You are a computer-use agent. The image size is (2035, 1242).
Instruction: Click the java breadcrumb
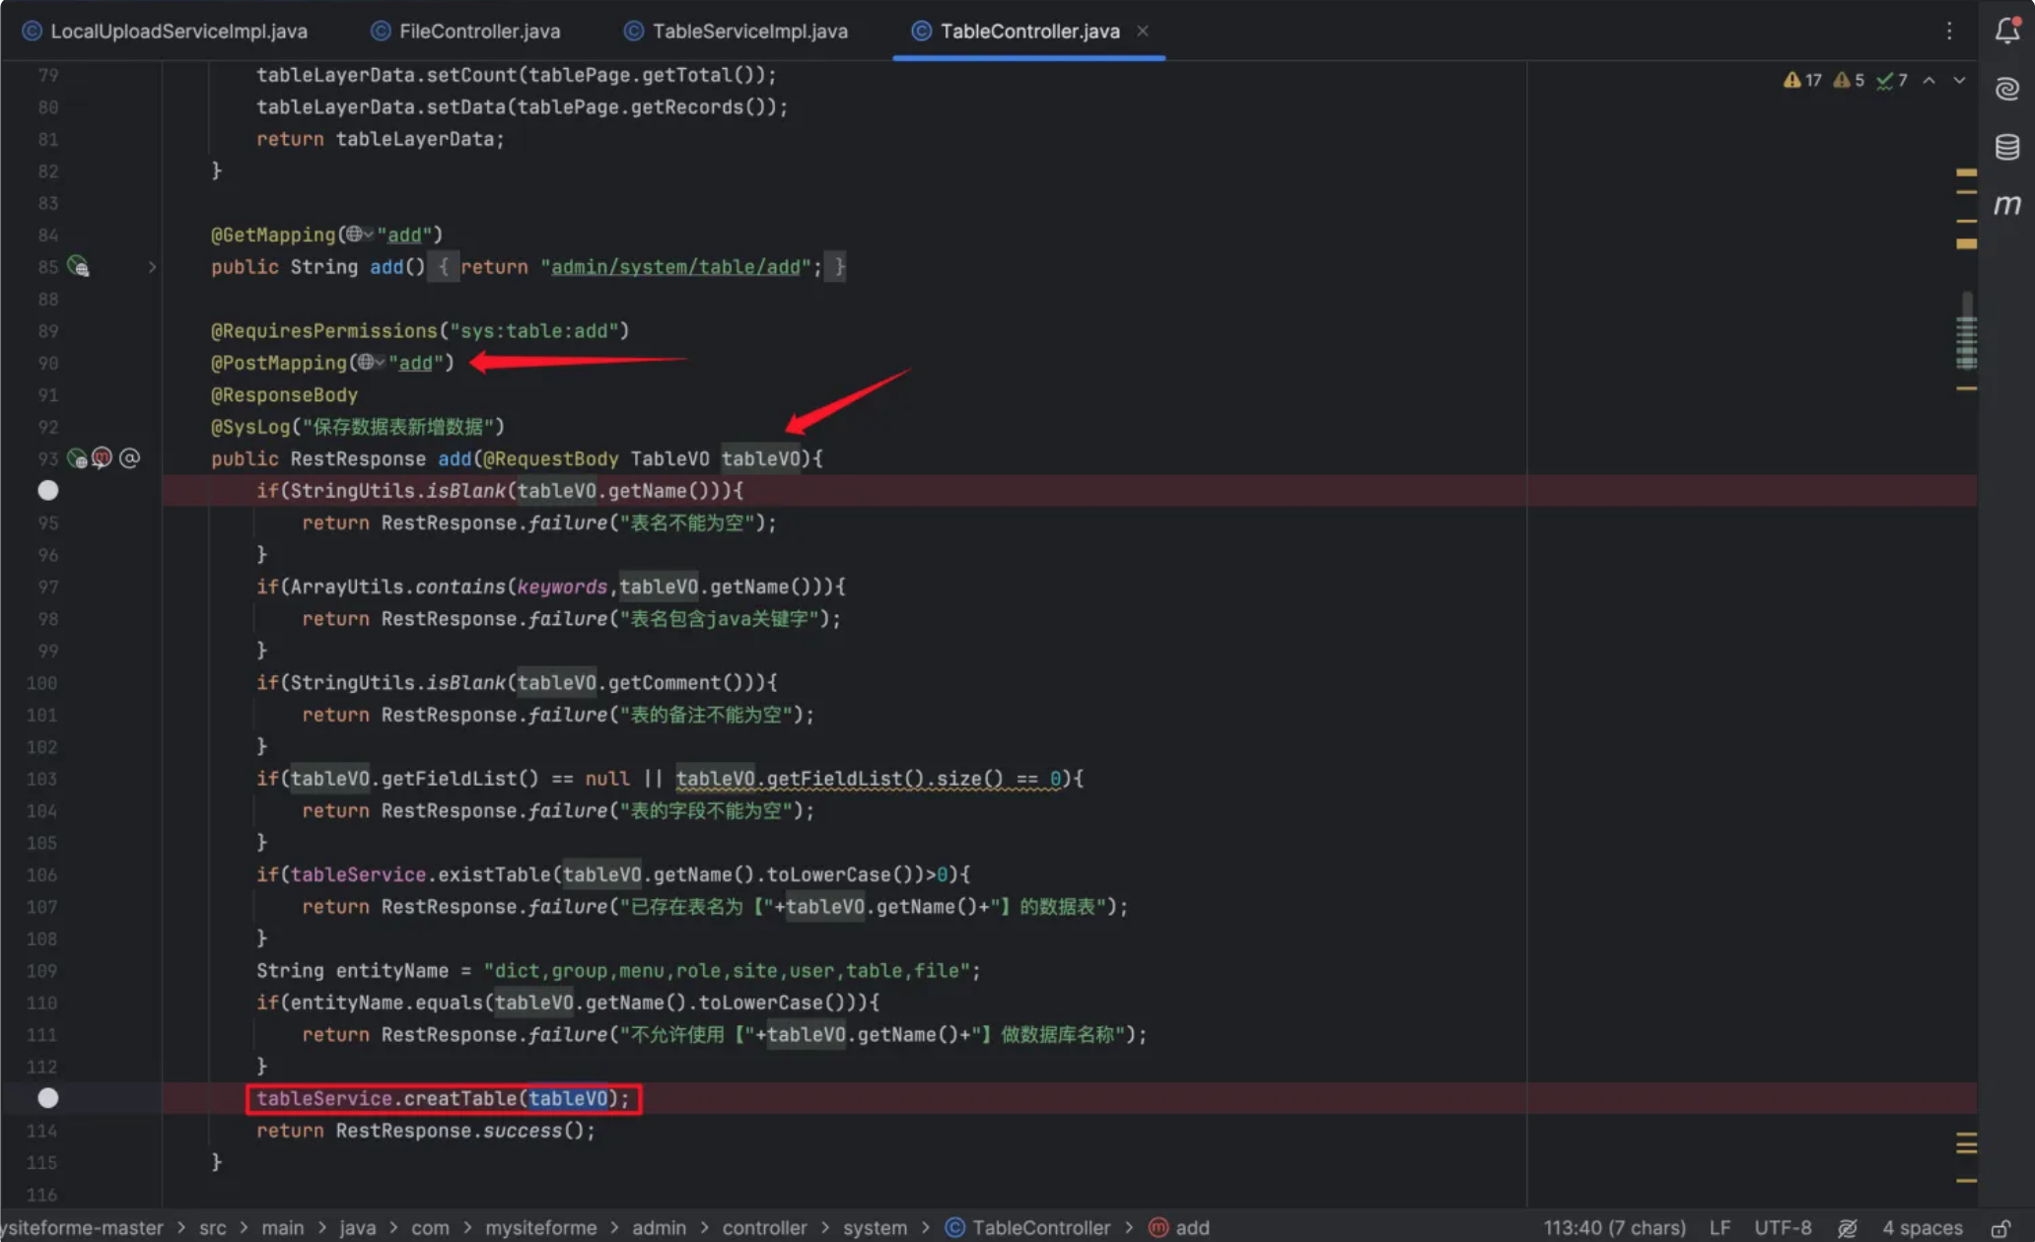pos(357,1227)
